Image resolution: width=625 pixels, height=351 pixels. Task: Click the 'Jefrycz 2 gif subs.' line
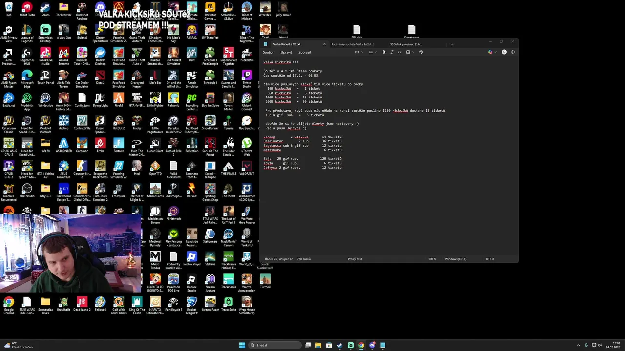pyautogui.click(x=302, y=168)
